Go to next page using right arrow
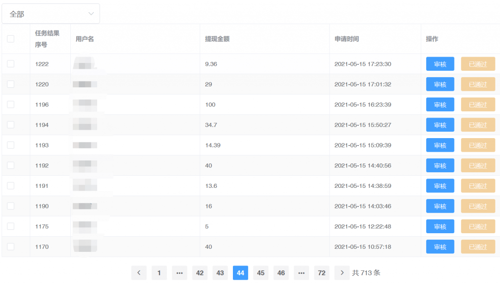The image size is (500, 284). (x=342, y=273)
